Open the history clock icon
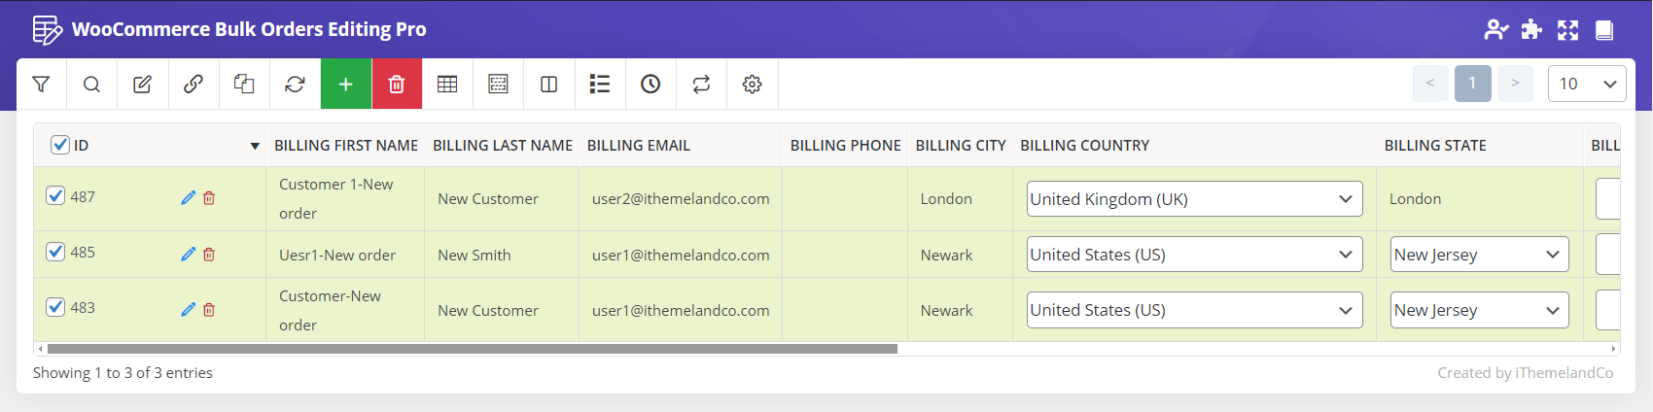Image resolution: width=1653 pixels, height=412 pixels. click(x=651, y=85)
